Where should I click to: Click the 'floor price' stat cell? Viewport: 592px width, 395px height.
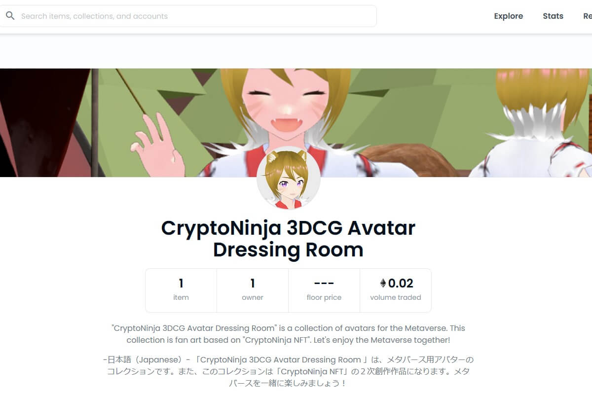coord(324,290)
